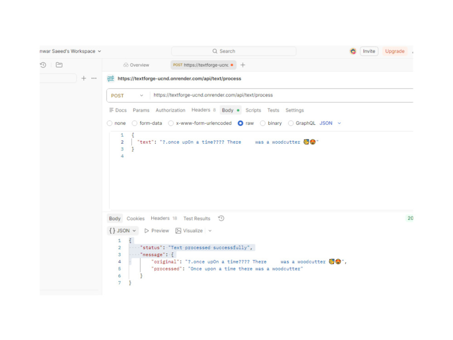Click the Invite button

click(369, 51)
